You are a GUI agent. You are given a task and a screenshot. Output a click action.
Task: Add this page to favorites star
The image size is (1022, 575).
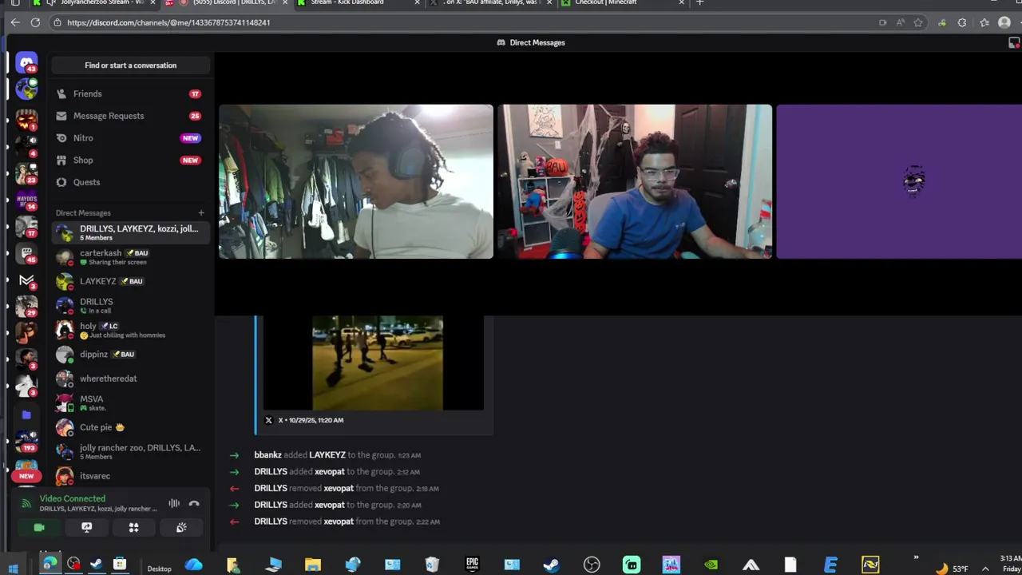[918, 22]
